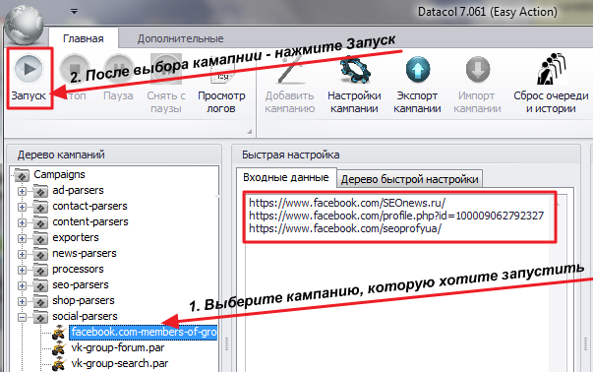This screenshot has width=593, height=372.
Task: Select the news-parsers tree folder
Action: coord(85,253)
